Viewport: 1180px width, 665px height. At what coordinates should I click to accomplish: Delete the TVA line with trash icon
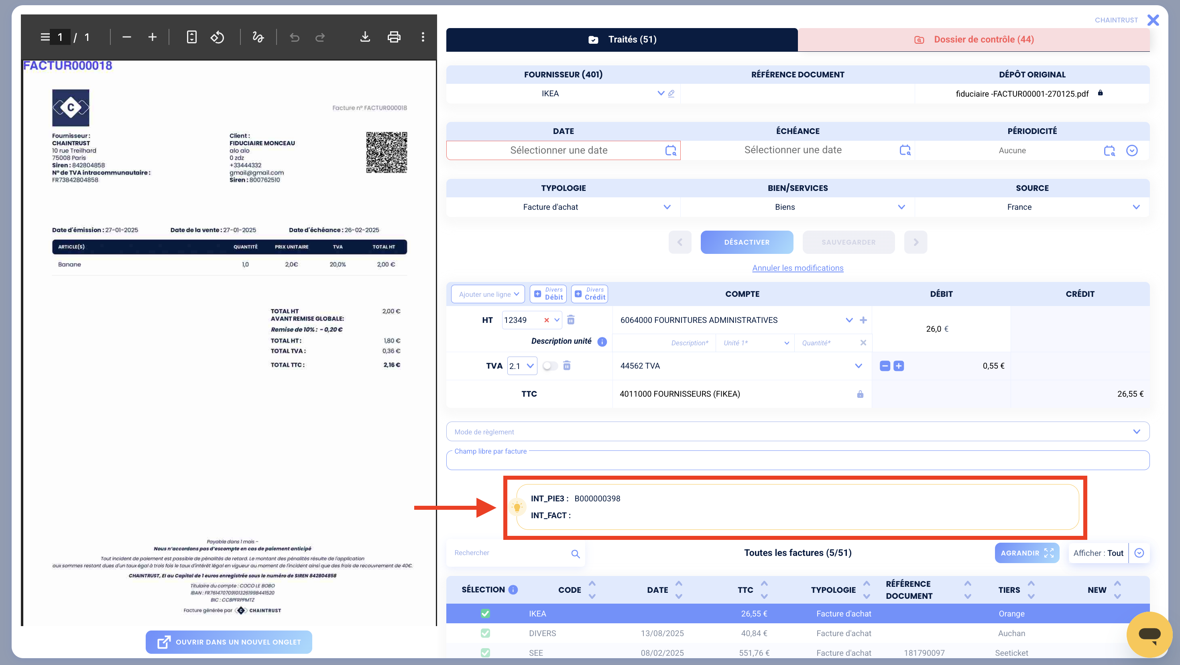point(567,366)
